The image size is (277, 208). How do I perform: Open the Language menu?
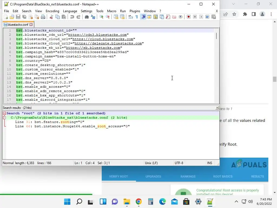coord(70,11)
